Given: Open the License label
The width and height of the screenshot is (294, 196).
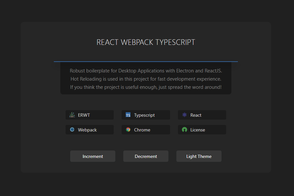Looking at the screenshot, I should 198,130.
